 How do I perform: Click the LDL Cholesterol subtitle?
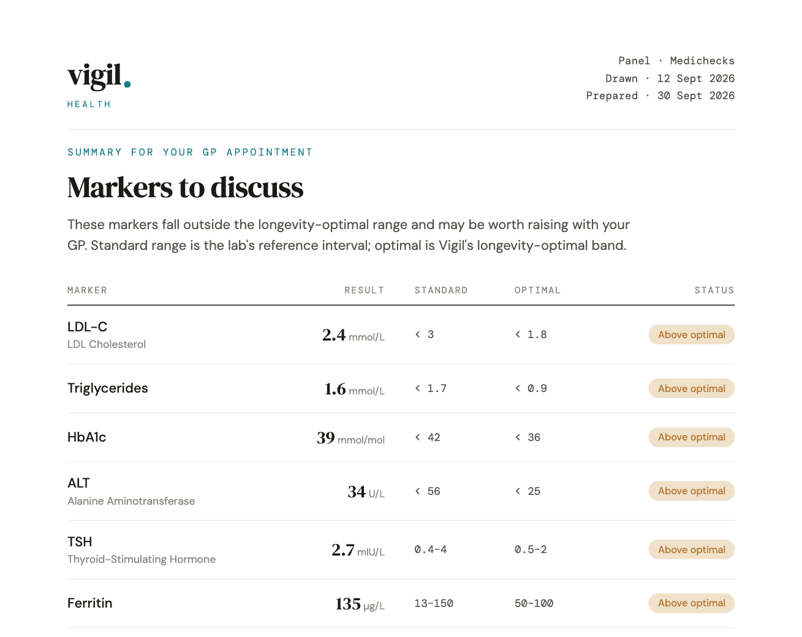click(x=107, y=344)
